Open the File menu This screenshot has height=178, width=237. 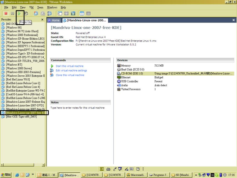click(x=6, y=7)
